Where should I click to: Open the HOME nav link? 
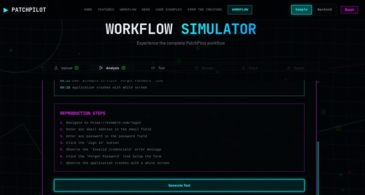pyautogui.click(x=88, y=10)
